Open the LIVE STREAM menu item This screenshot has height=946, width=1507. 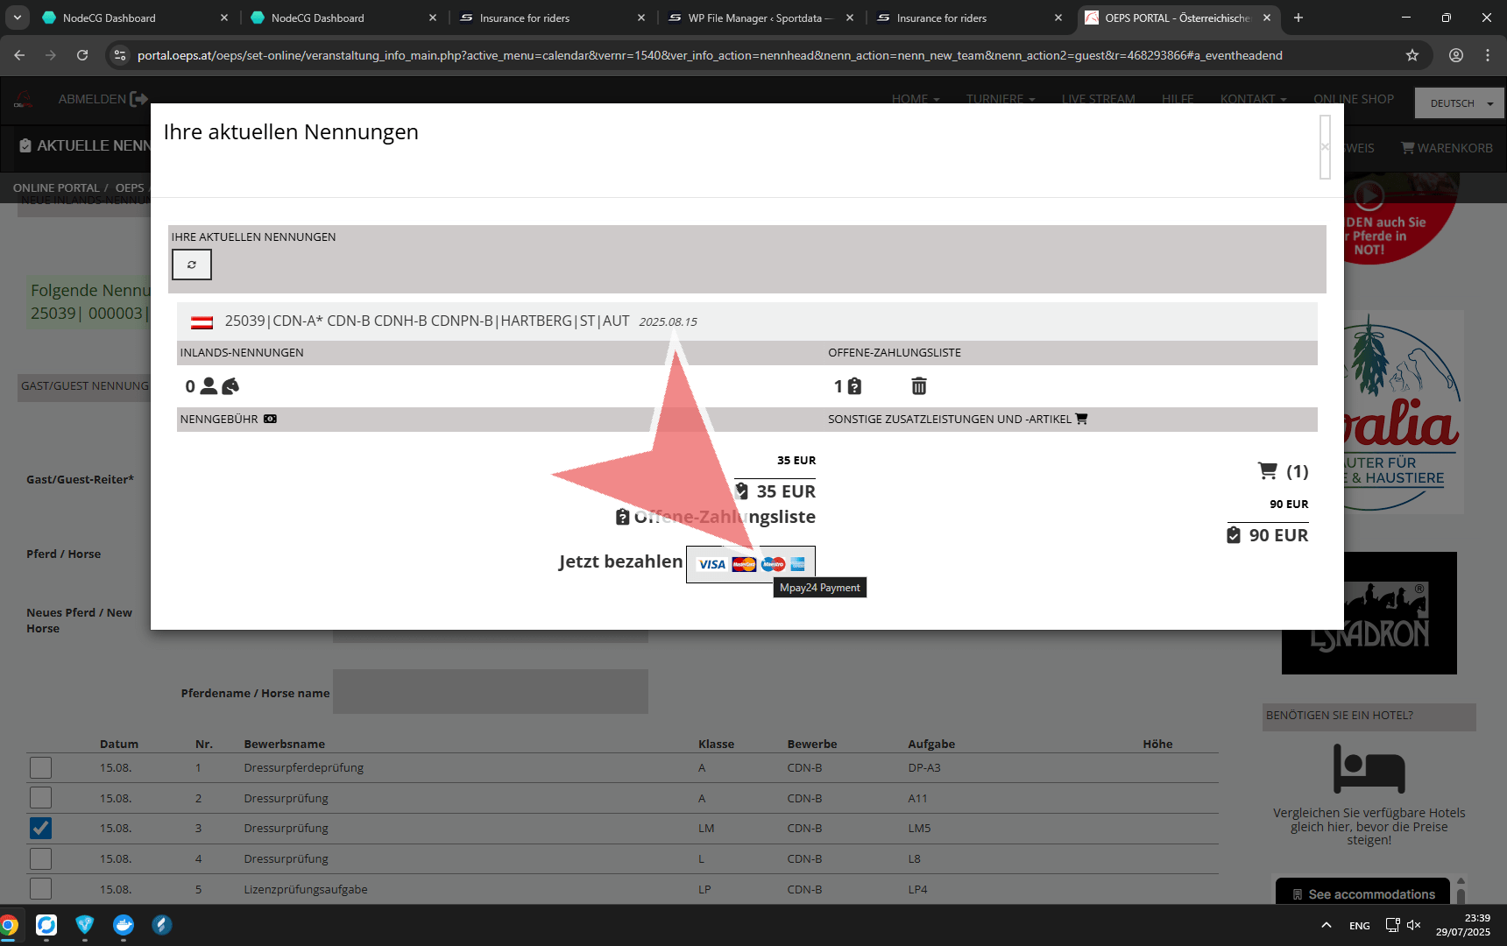(1099, 99)
